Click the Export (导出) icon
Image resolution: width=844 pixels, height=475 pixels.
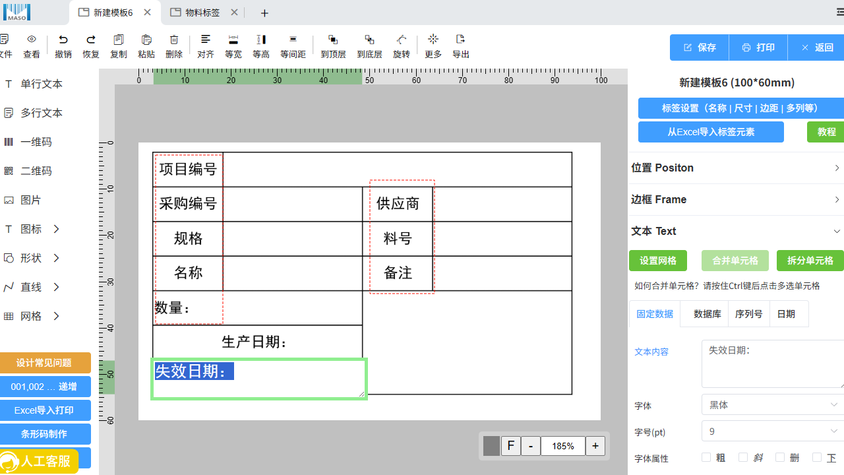click(461, 40)
